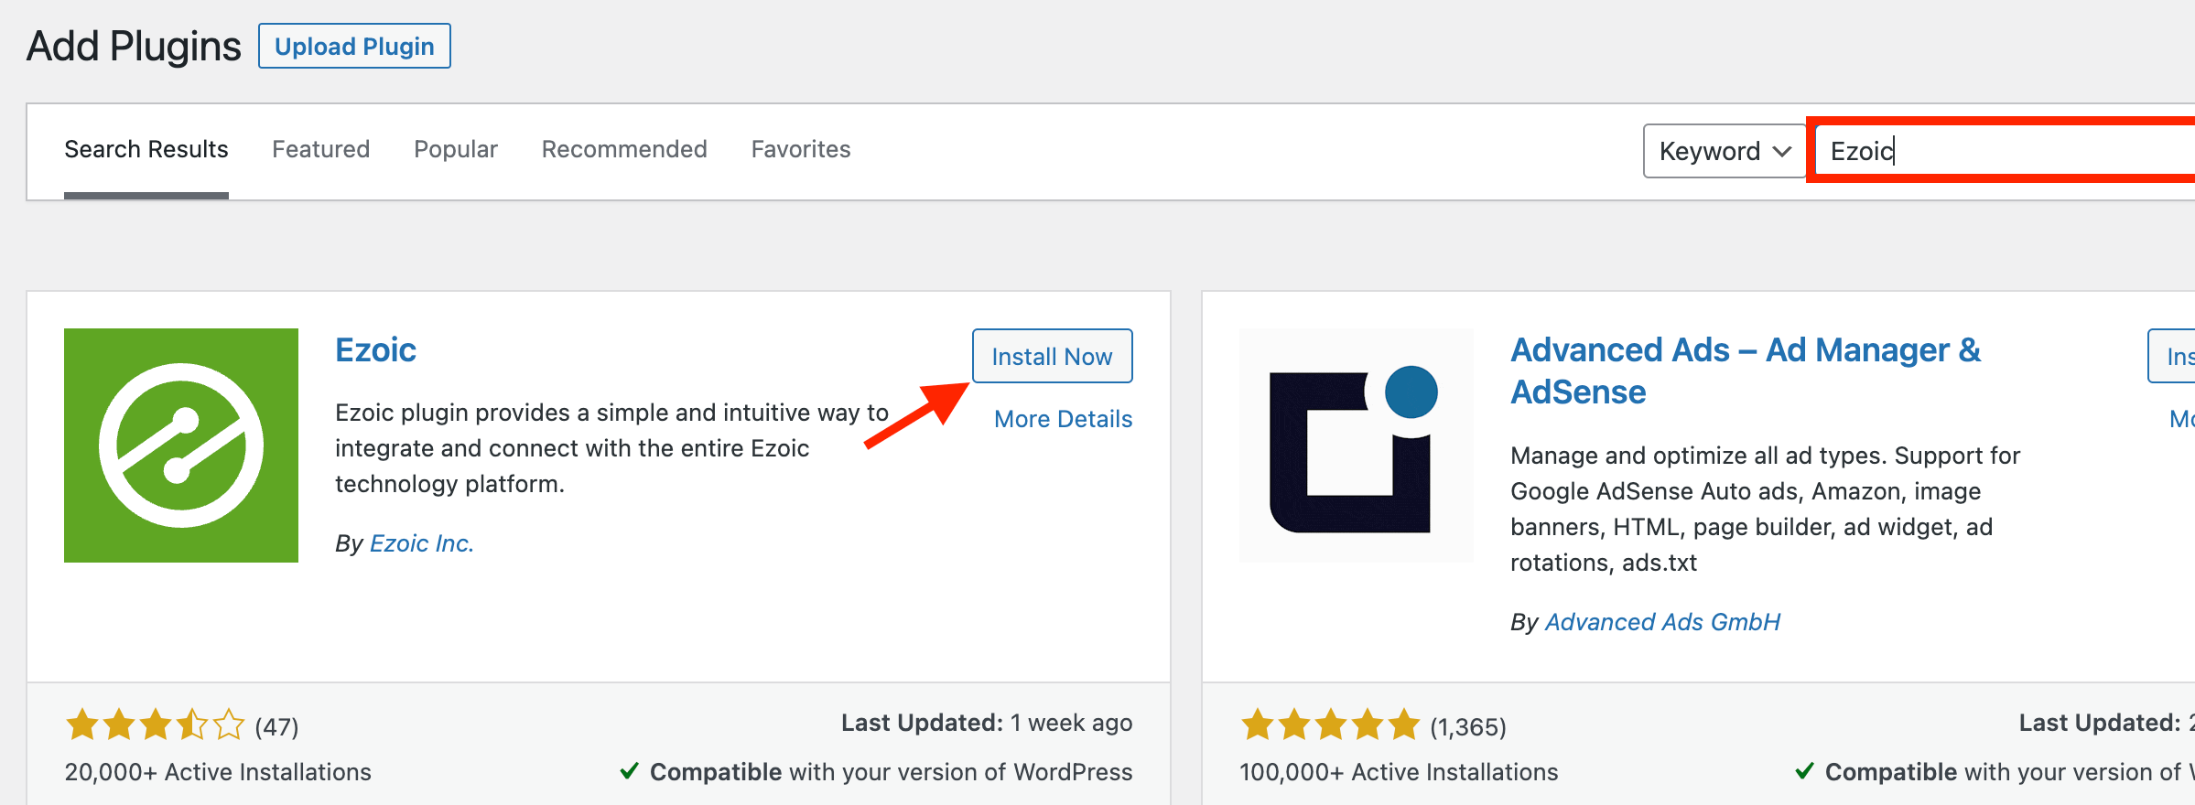Click the Ezoic star rating
2195x805 pixels.
(156, 726)
